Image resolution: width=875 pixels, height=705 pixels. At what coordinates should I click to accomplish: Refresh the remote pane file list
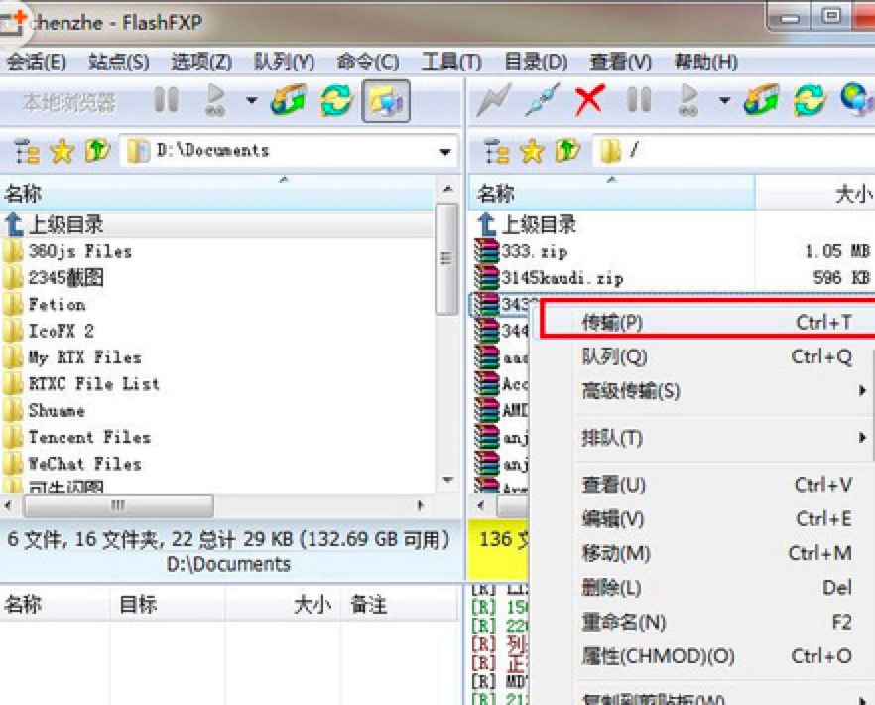(x=810, y=100)
